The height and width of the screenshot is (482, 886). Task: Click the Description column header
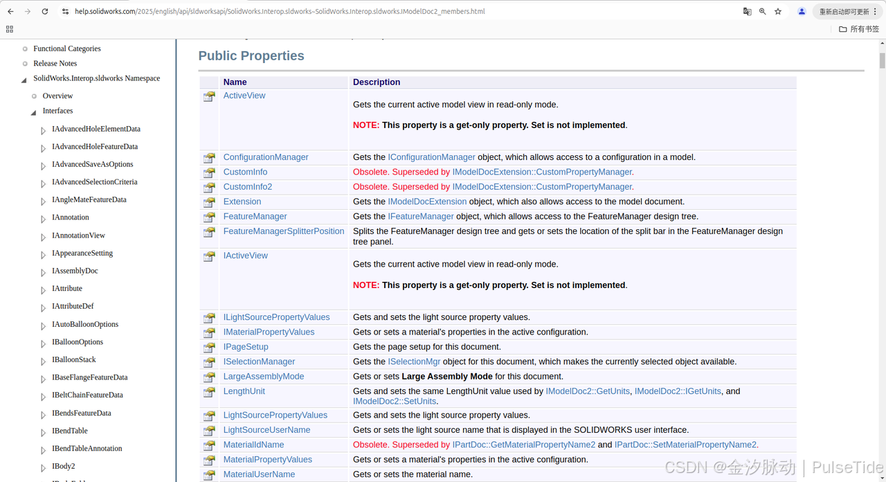coord(377,82)
